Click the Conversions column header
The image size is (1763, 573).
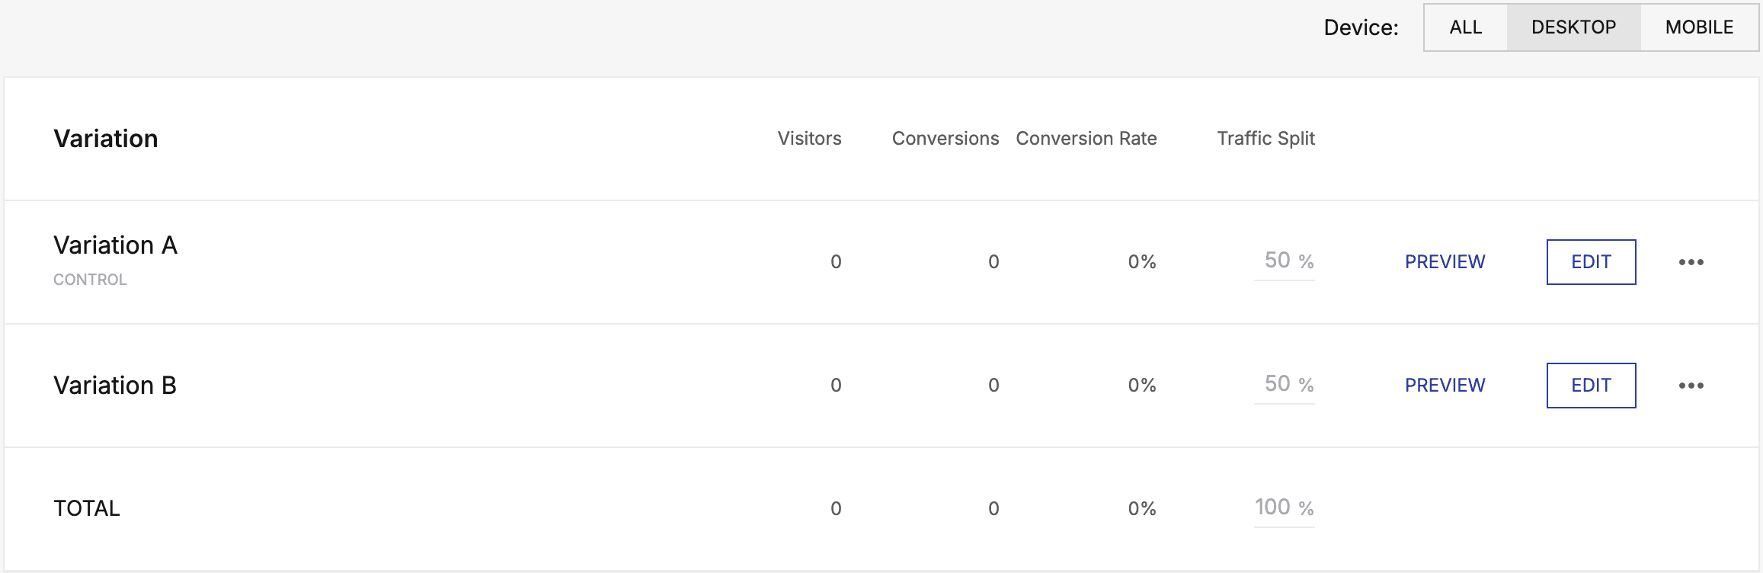coord(945,139)
